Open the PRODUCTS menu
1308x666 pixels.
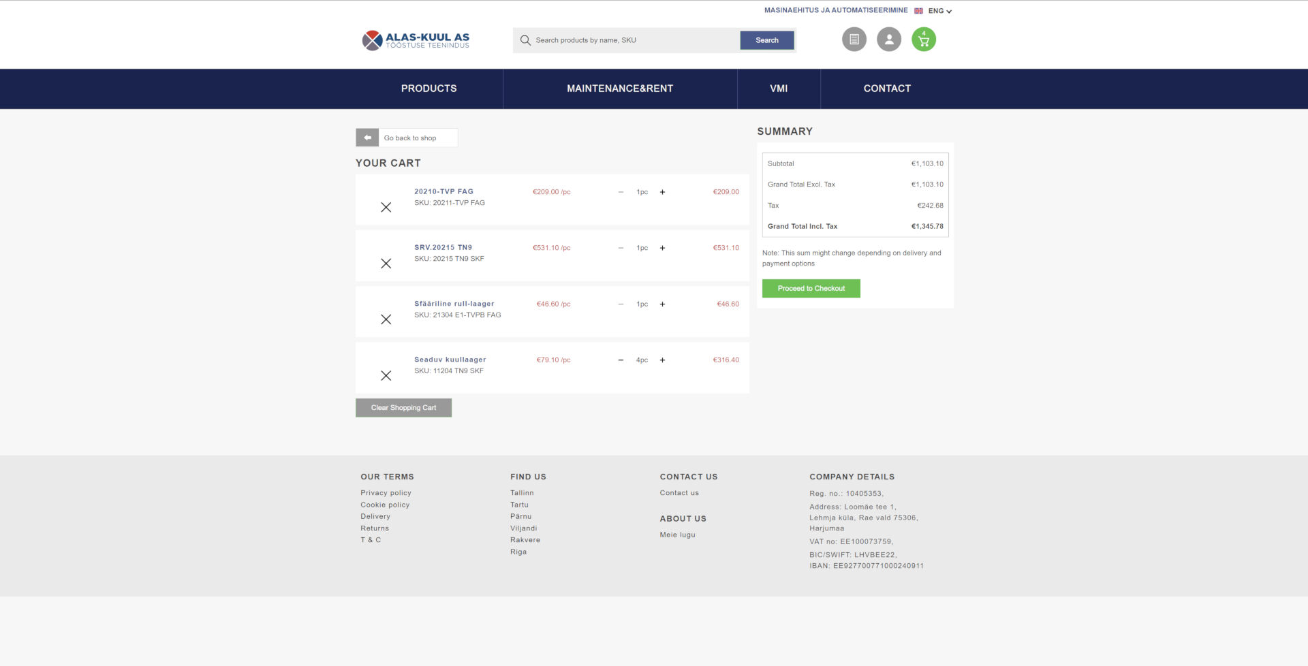429,89
